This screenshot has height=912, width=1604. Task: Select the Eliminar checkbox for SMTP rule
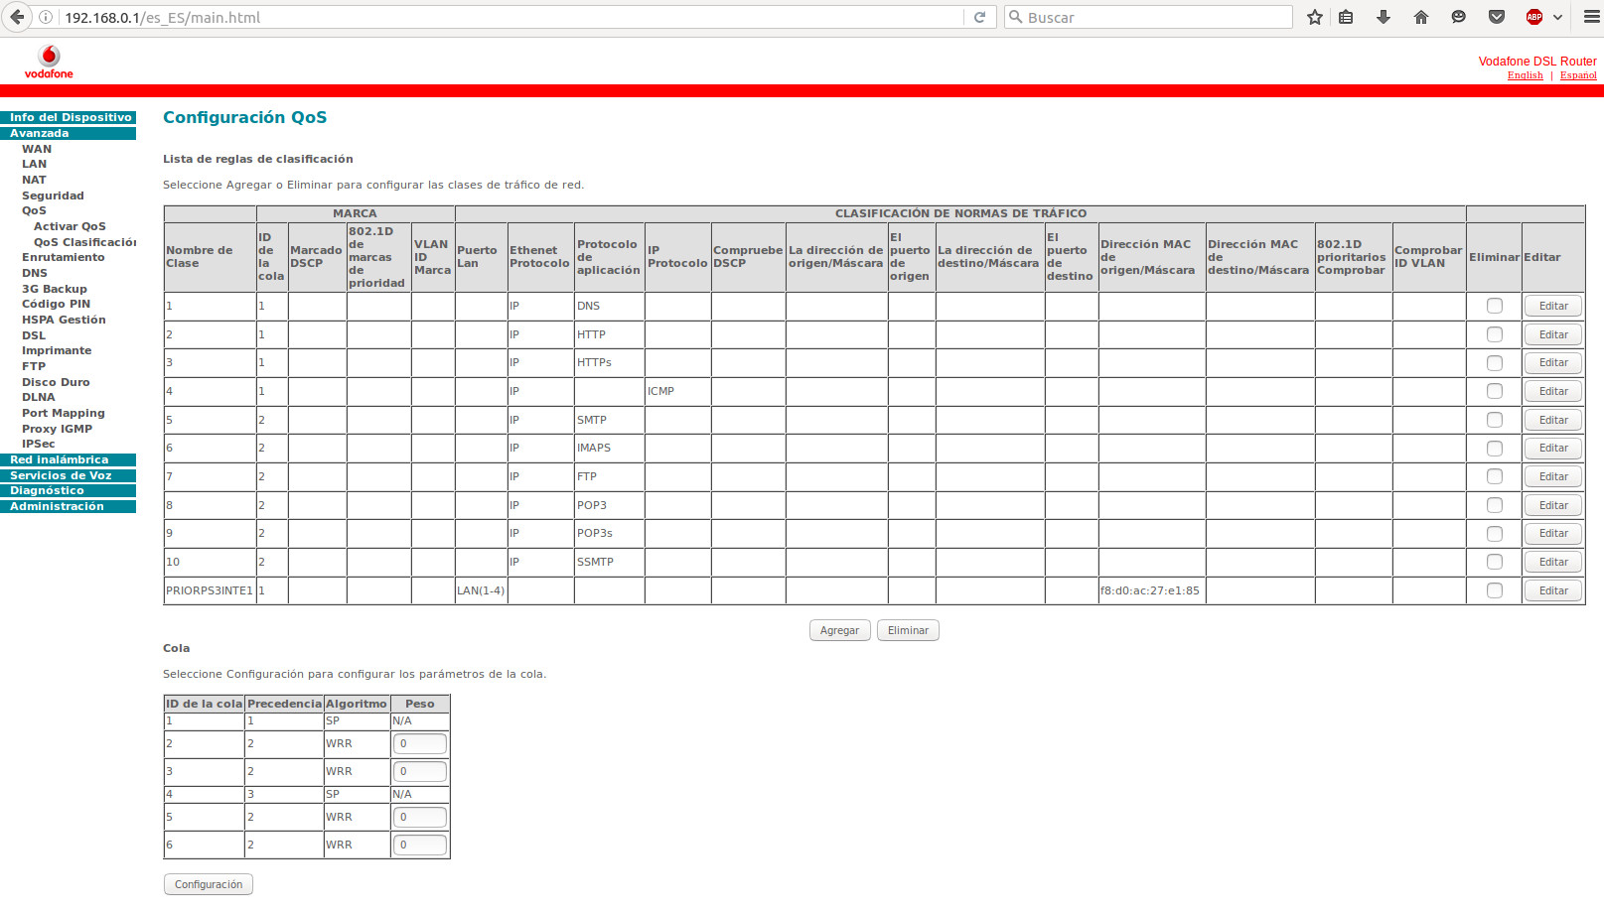(1494, 420)
